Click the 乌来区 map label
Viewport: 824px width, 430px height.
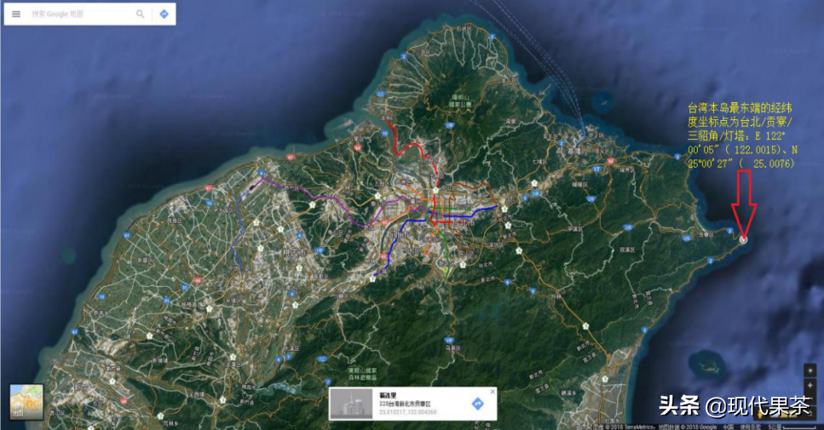[452, 347]
